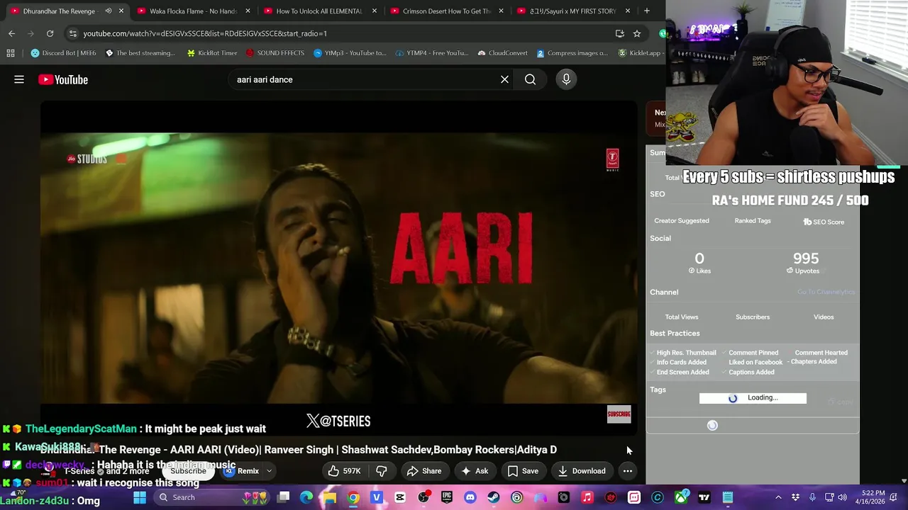Open the Discord Bot | MEE6 bookmark
Screen dimensions: 908x510
[63, 53]
